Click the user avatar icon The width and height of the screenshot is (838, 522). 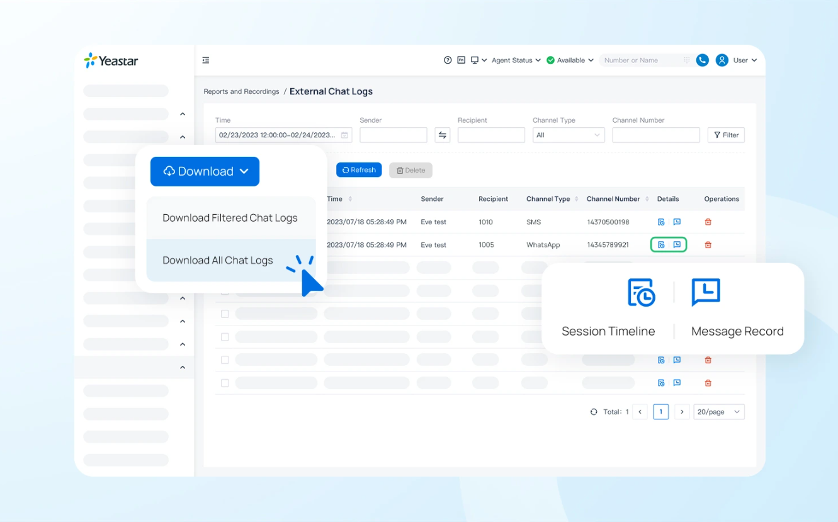(x=722, y=60)
